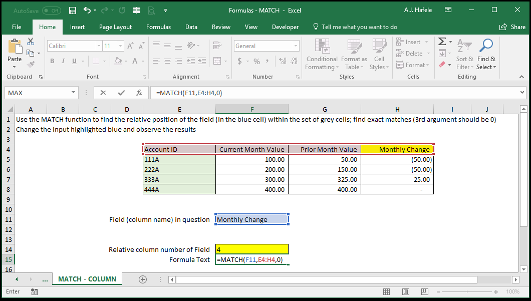Open Insert Function fx dialog
531x301 pixels.
(x=139, y=93)
